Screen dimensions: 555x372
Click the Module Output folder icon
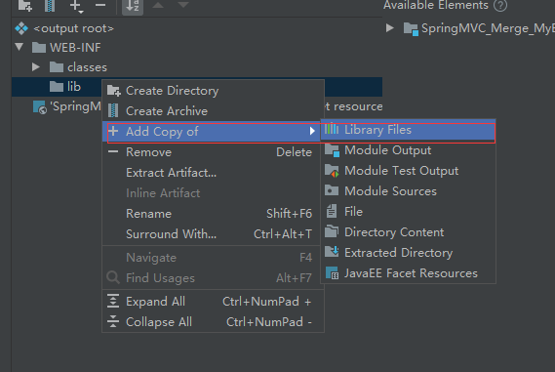pyautogui.click(x=333, y=150)
